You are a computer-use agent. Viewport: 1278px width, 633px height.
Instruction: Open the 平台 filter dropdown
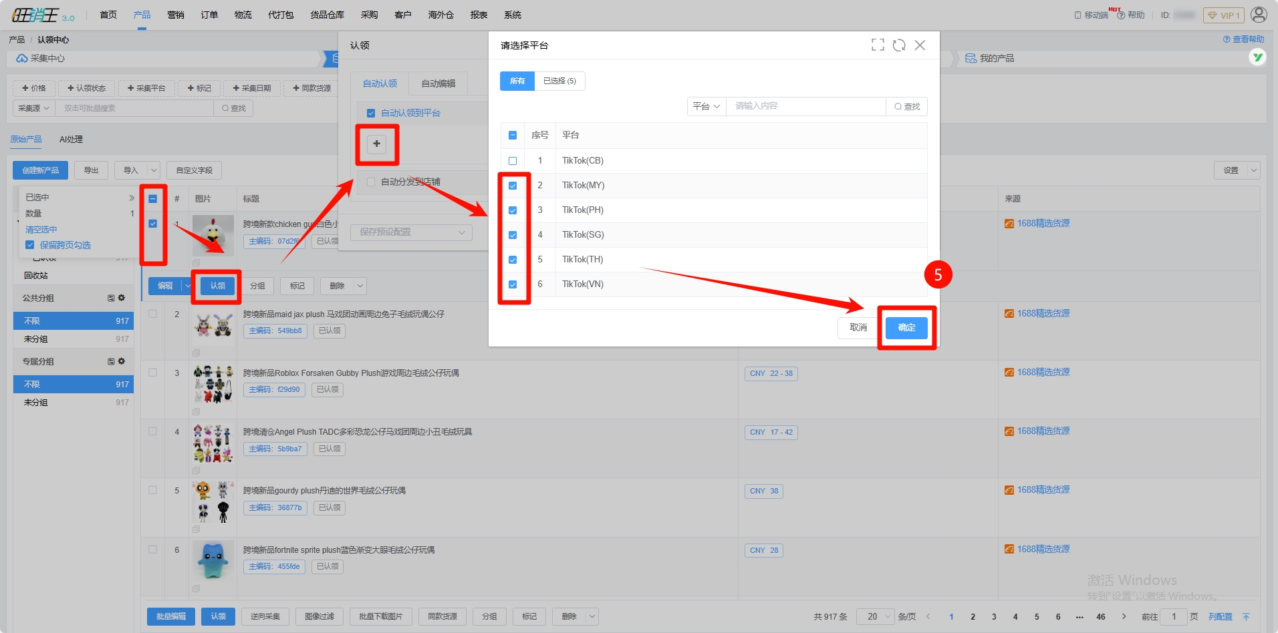pyautogui.click(x=706, y=106)
